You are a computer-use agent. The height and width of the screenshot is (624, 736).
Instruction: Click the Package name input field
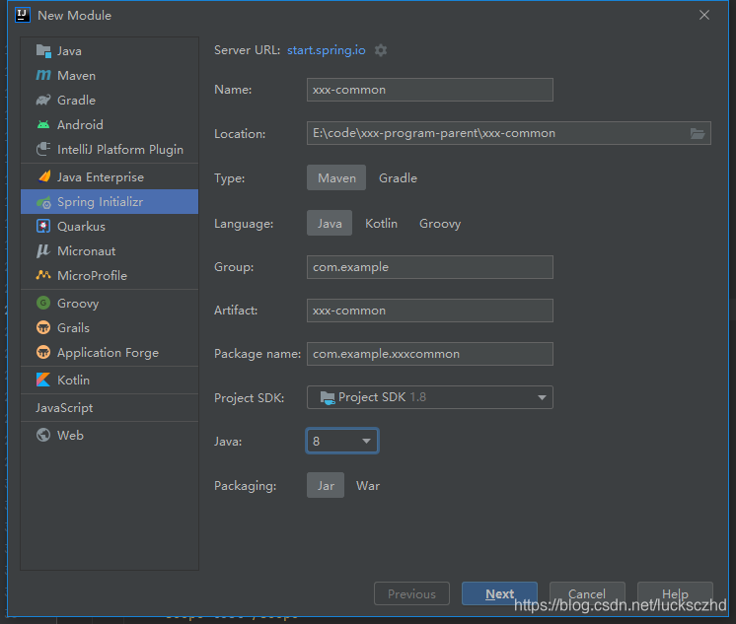coord(430,354)
